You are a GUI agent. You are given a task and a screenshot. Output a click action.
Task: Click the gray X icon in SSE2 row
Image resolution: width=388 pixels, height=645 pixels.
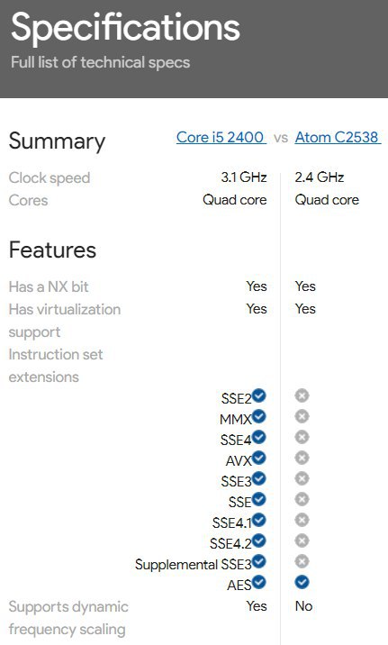302,395
